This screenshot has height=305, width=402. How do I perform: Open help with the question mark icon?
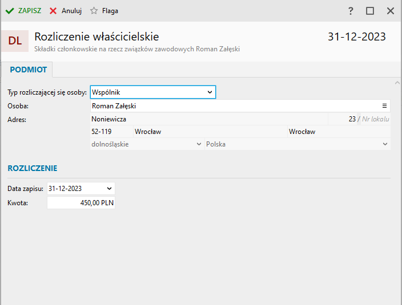pos(351,11)
